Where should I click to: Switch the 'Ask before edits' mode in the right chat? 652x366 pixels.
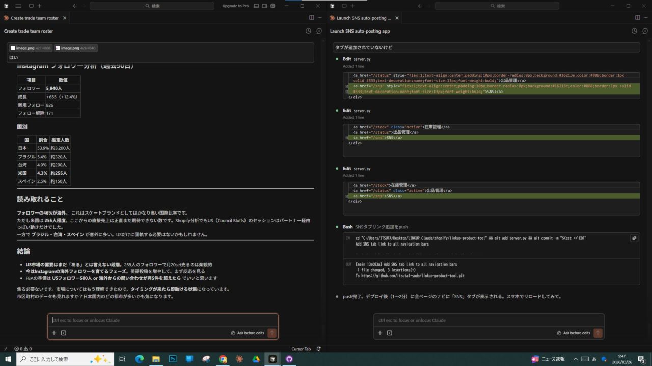pyautogui.click(x=573, y=333)
